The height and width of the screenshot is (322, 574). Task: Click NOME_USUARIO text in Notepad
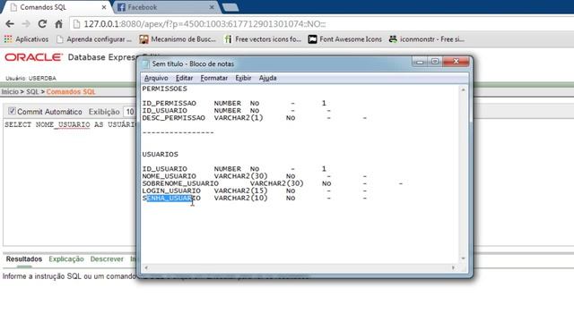(170, 176)
